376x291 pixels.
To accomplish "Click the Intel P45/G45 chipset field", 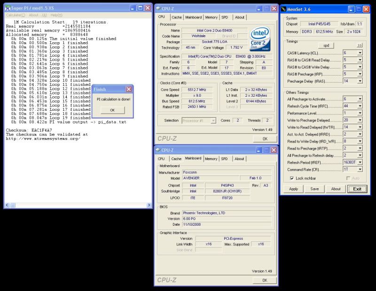I will pyautogui.click(x=319, y=24).
